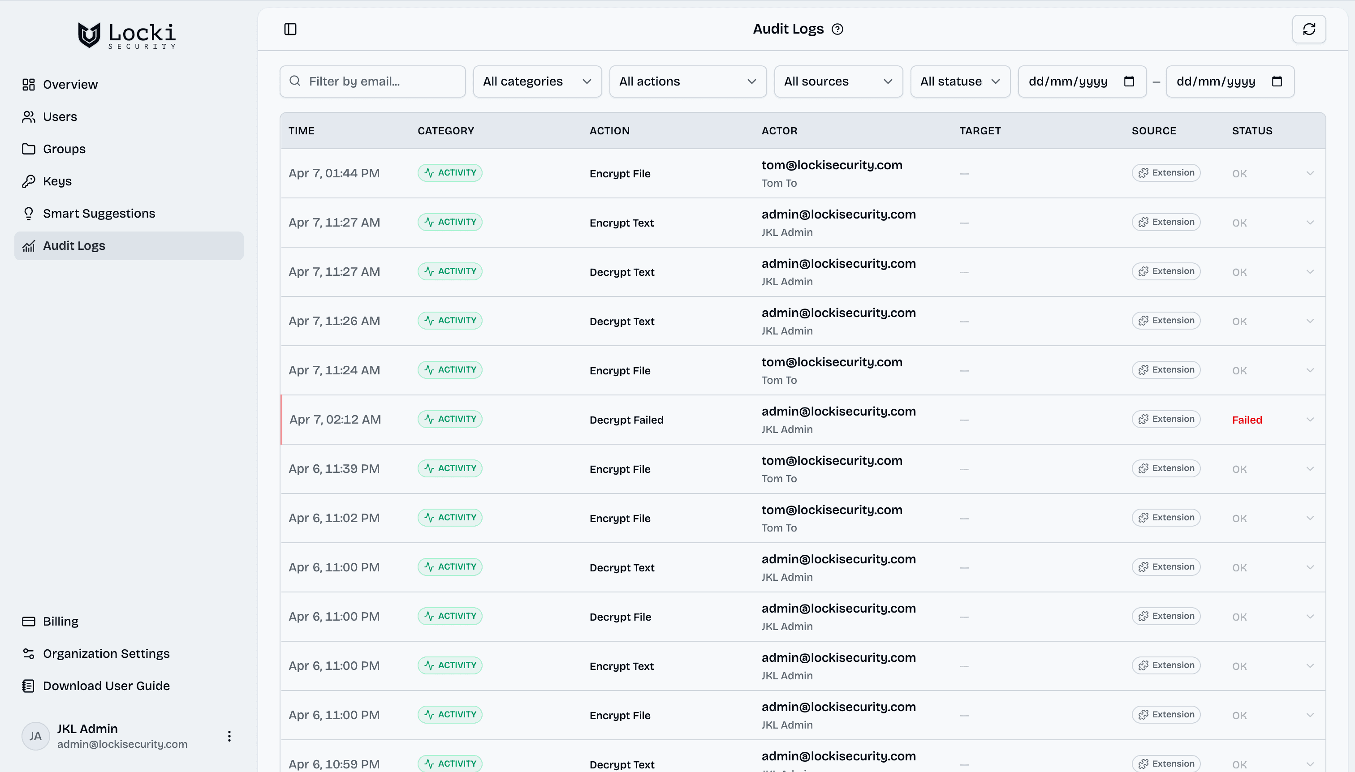Click the end date dd/mm/yyyy field
1355x772 pixels.
point(1230,81)
